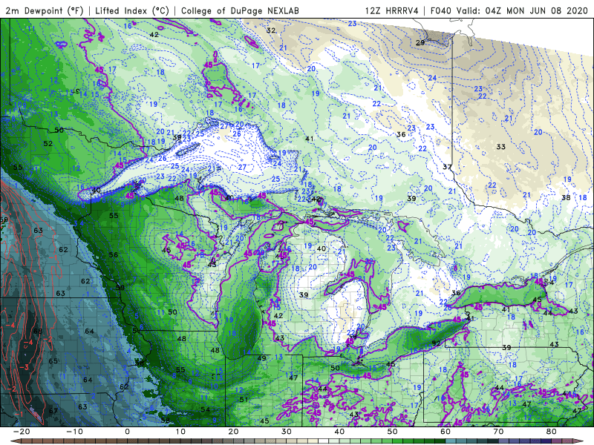This screenshot has height=445, width=594.
Task: Click the red lifted index label −3
Action: [x=24, y=367]
